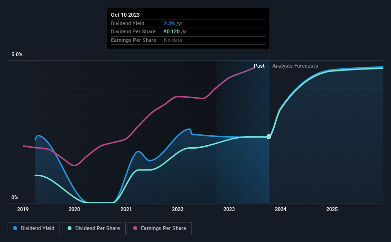Screen dimensions: 391x242
Task: Select the 2024 x-axis label
Action: [281, 209]
